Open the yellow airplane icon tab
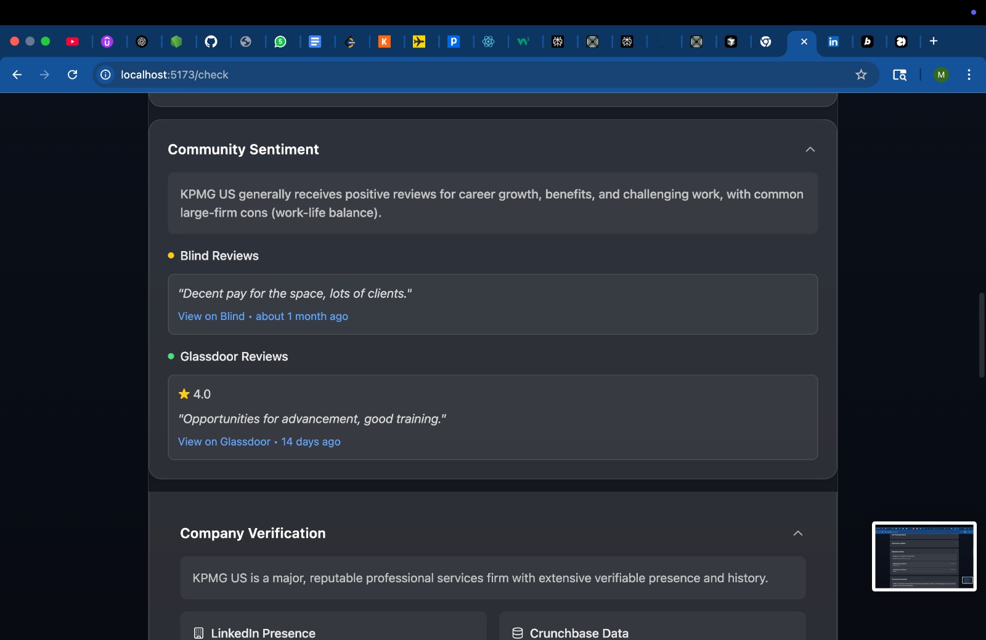Image resolution: width=986 pixels, height=640 pixels. (419, 41)
